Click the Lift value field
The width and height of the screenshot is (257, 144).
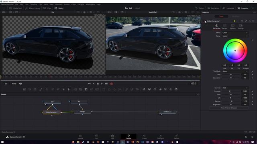point(245,98)
